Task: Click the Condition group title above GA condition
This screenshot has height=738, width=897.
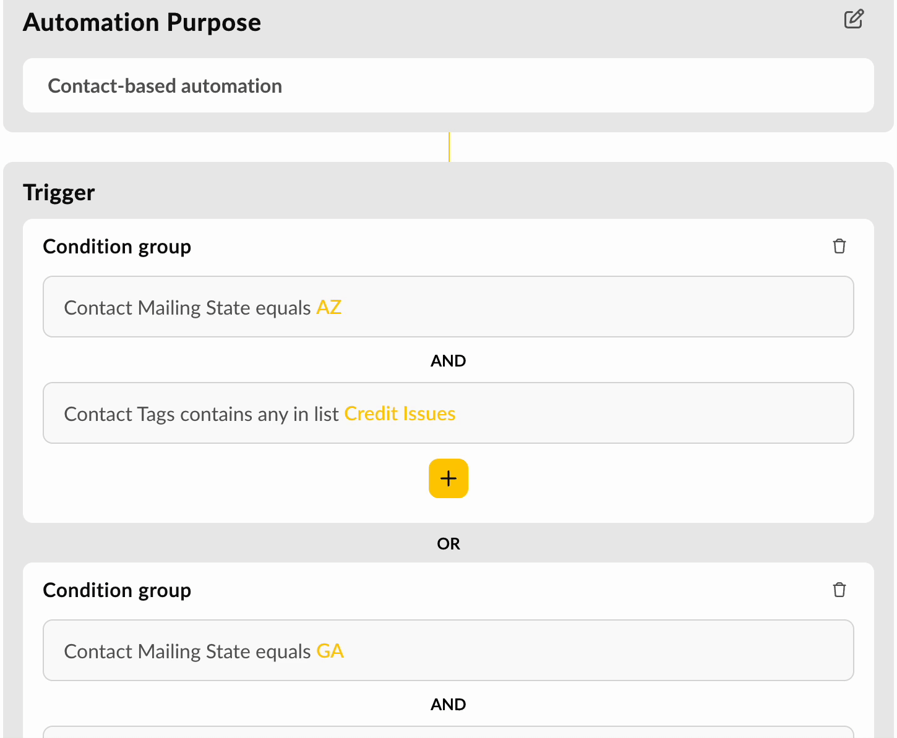Action: click(x=117, y=590)
